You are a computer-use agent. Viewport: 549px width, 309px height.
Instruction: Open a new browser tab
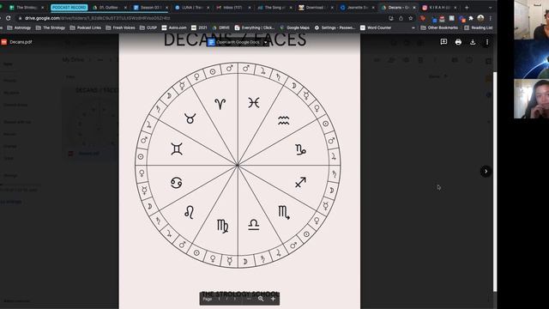click(467, 8)
